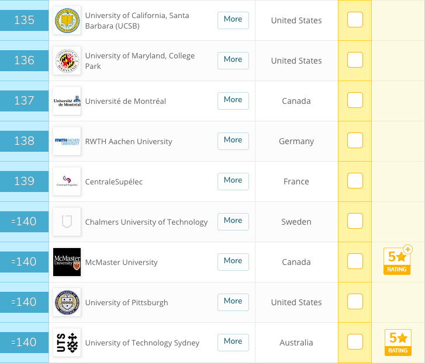Click the Université de Montréal logo
The width and height of the screenshot is (425, 363).
tap(67, 101)
